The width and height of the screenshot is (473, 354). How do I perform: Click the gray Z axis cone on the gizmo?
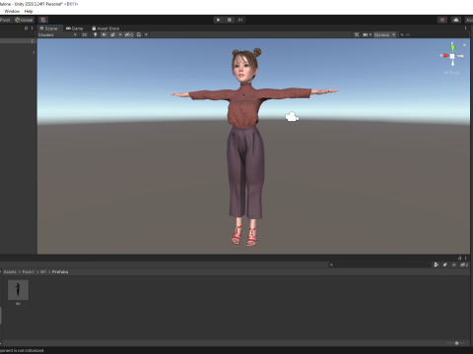[460, 56]
